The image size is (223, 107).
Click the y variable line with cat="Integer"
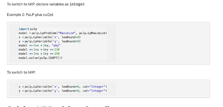[63, 91]
